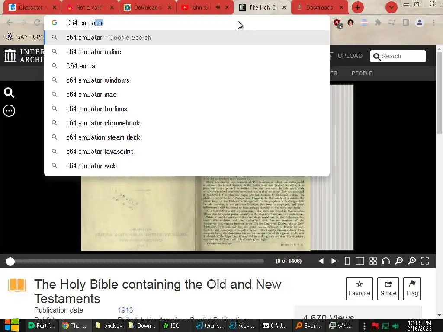The image size is (443, 332).
Task: Flip to next page arrow
Action: click(334, 261)
